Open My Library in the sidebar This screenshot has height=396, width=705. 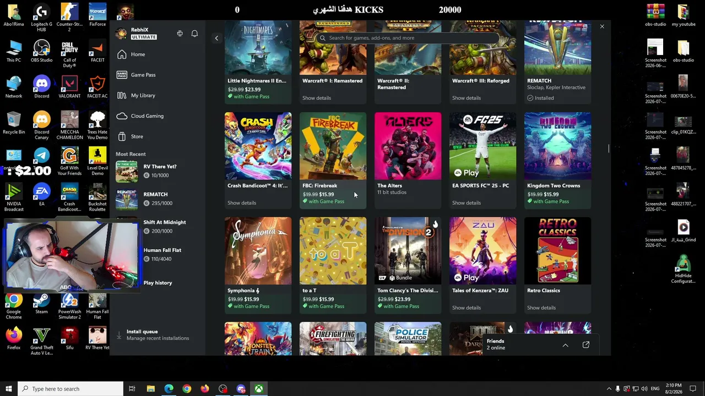click(x=158, y=96)
